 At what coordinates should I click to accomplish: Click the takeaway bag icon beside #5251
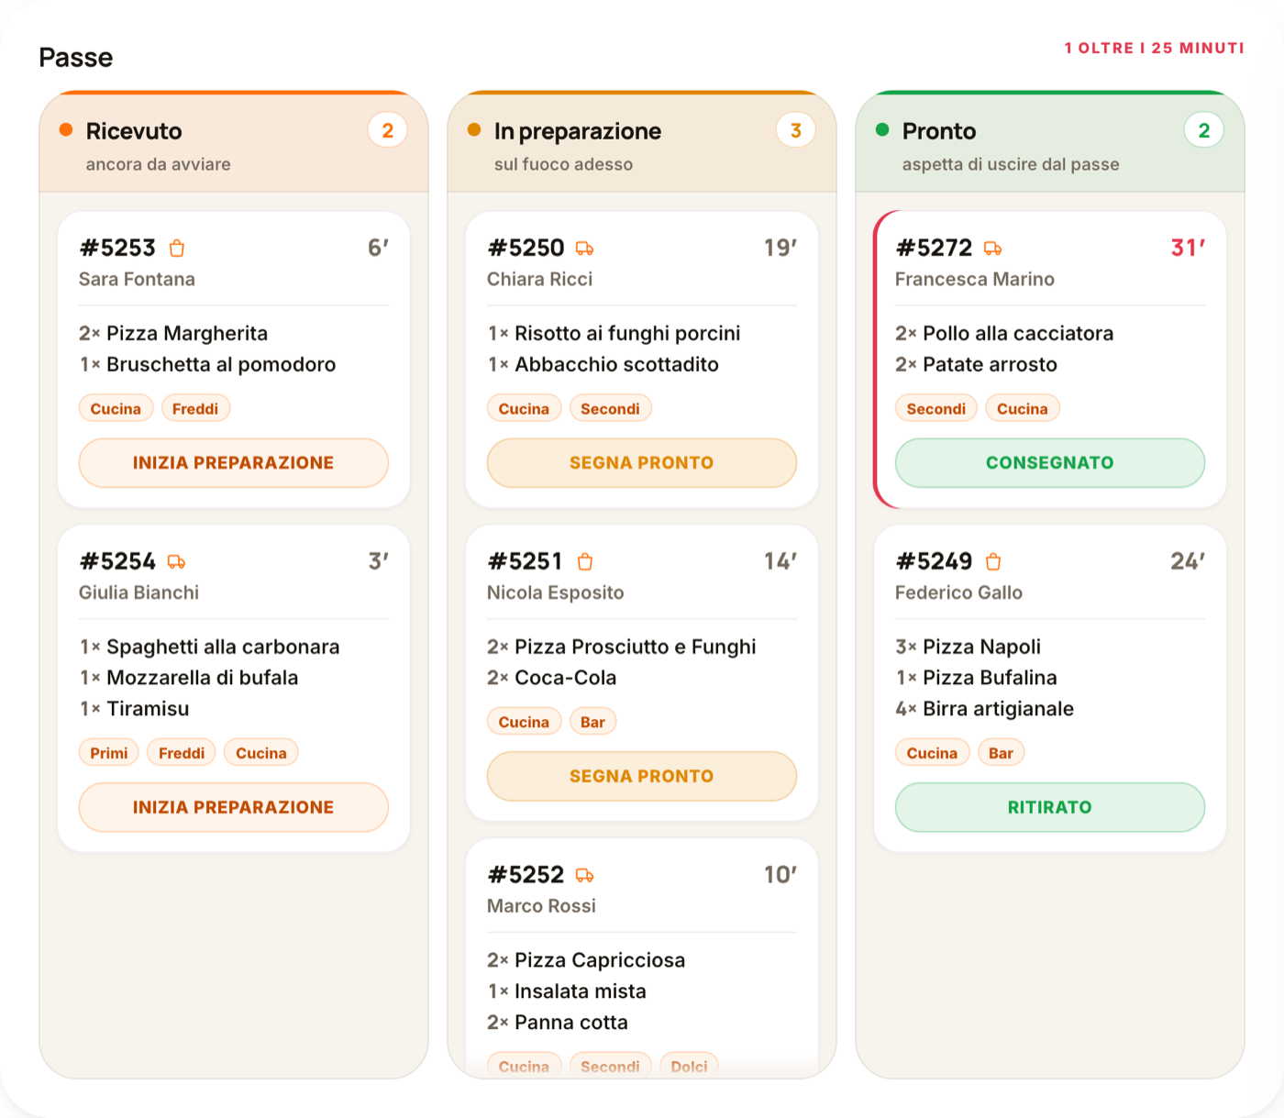[x=585, y=562]
